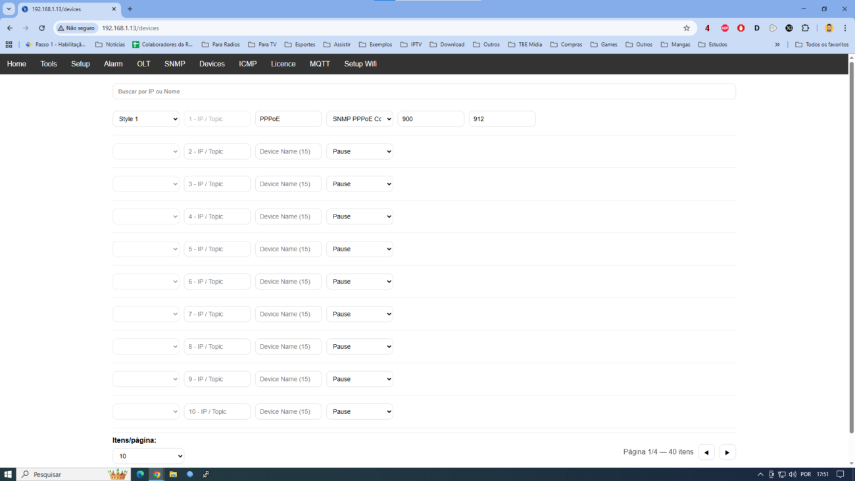Change items per page dropdown showing 10
Image resolution: width=855 pixels, height=481 pixels.
[x=148, y=456]
